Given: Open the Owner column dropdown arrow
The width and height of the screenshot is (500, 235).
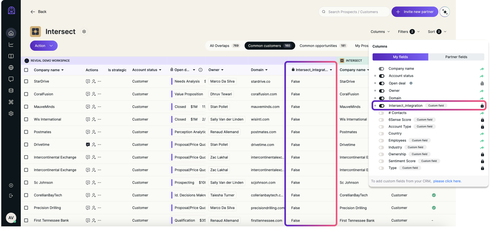Looking at the screenshot, I should click(x=222, y=70).
